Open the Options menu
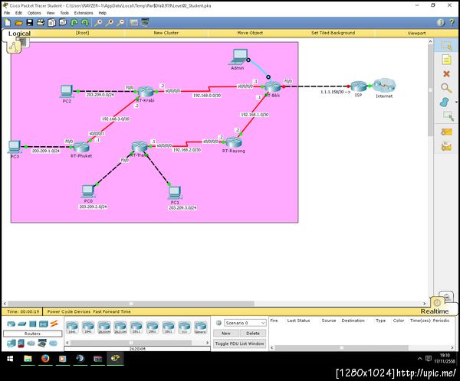This screenshot has width=460, height=381. tap(34, 13)
